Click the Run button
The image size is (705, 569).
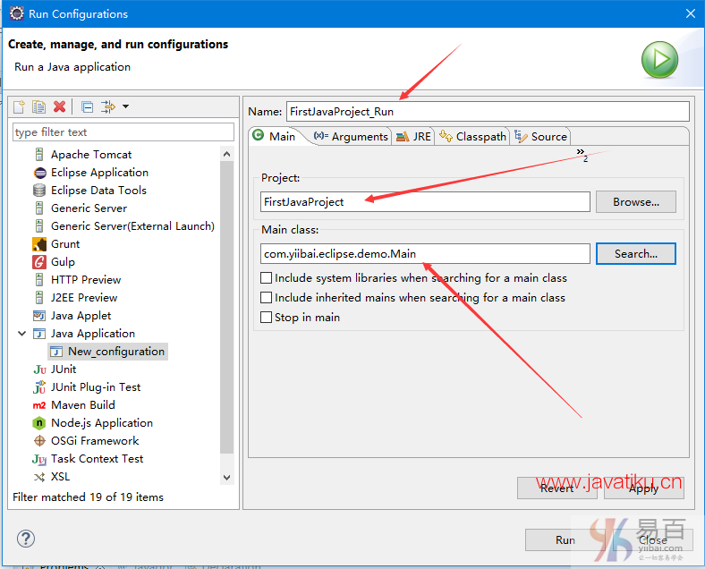point(565,539)
